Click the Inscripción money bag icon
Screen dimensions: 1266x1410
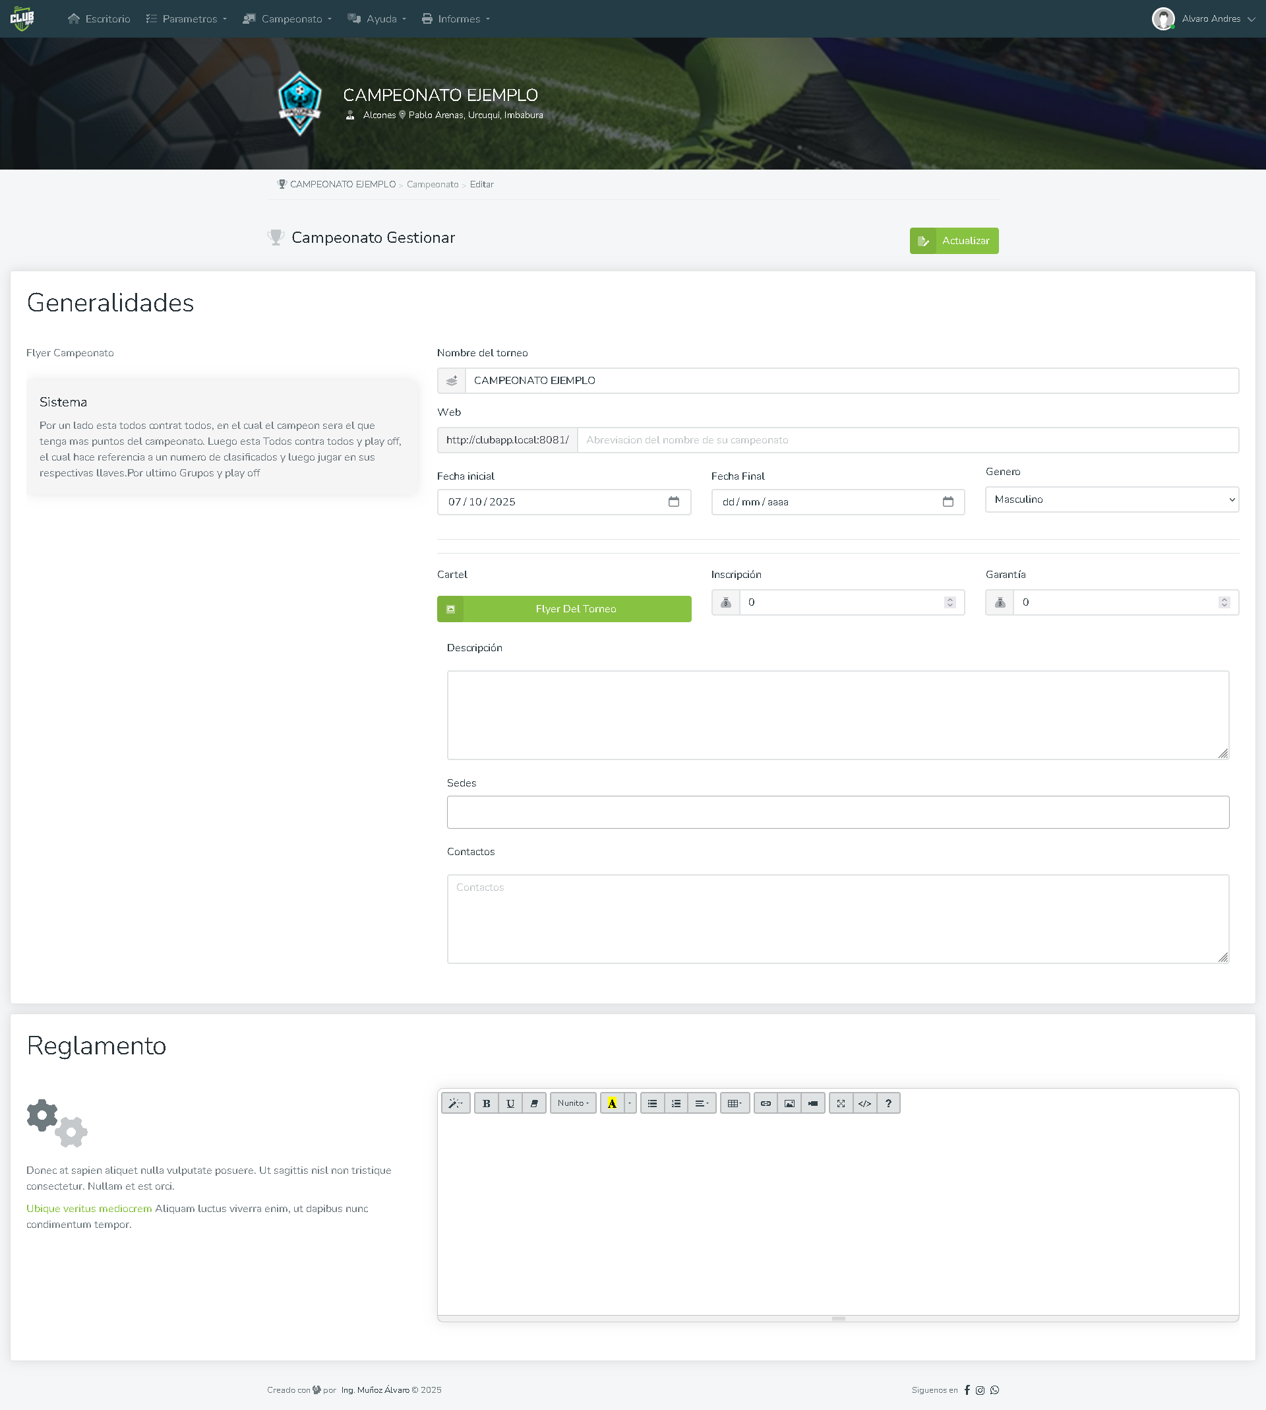(x=725, y=602)
